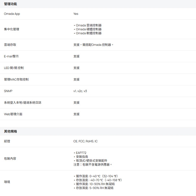Click the EAP772 list item
Screen dimensions: 196x196
81,153
